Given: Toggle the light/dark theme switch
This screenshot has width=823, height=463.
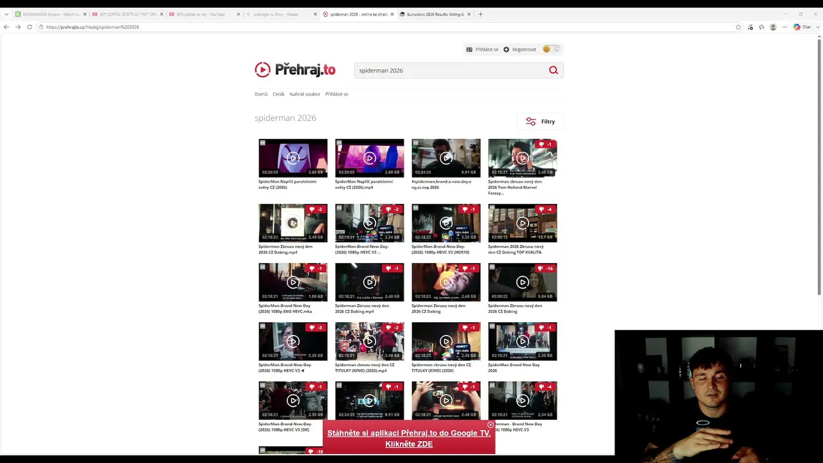Looking at the screenshot, I should [552, 49].
